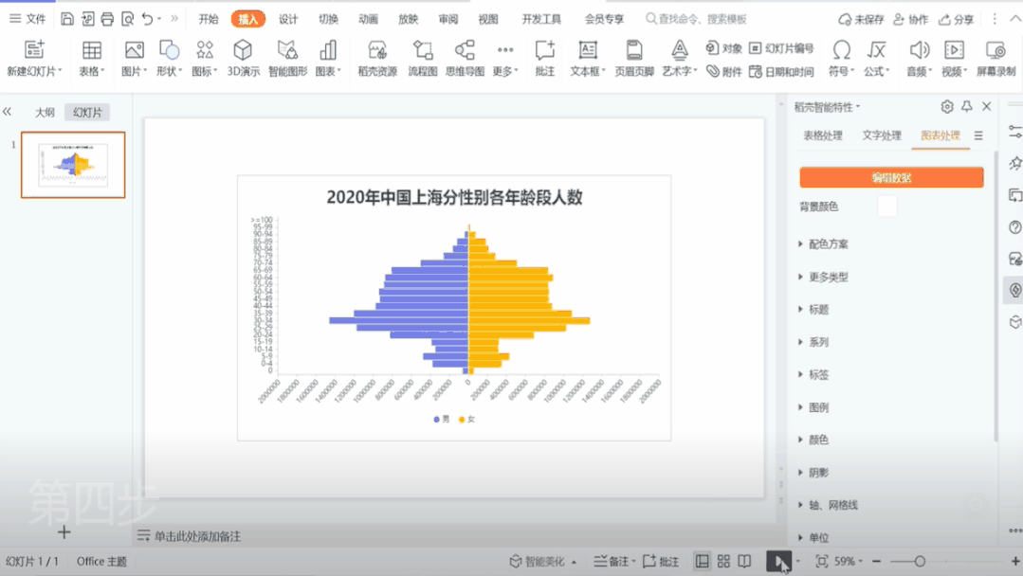The height and width of the screenshot is (576, 1023).
Task: Open 页眉页脚 header and footer
Action: coord(634,50)
